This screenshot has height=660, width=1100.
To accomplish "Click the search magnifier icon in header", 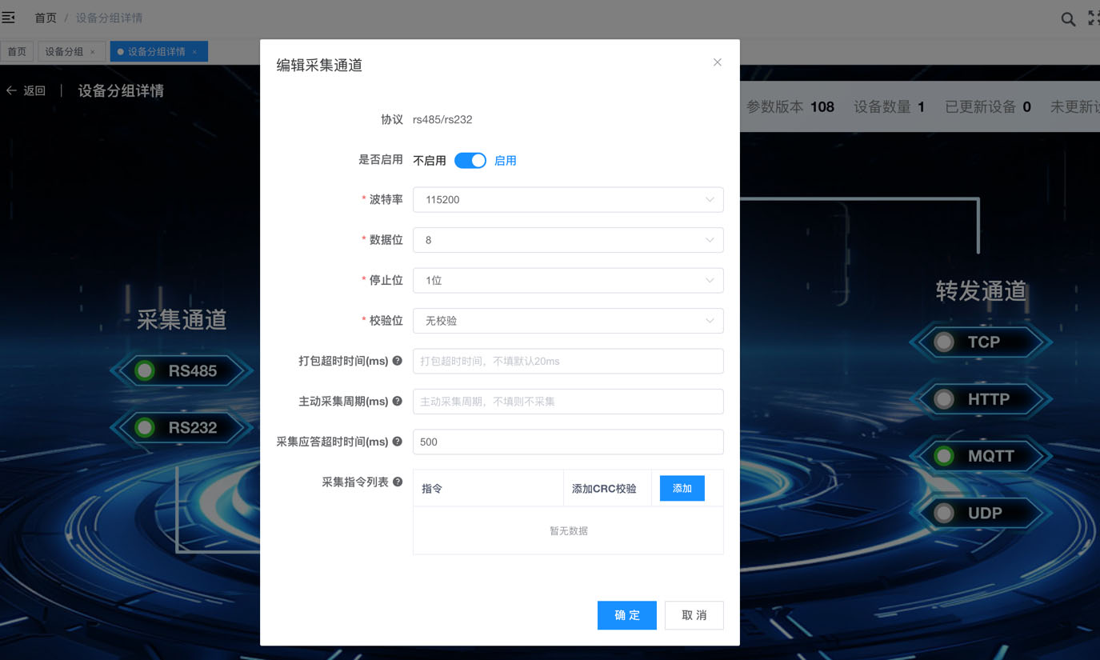I will pyautogui.click(x=1068, y=19).
